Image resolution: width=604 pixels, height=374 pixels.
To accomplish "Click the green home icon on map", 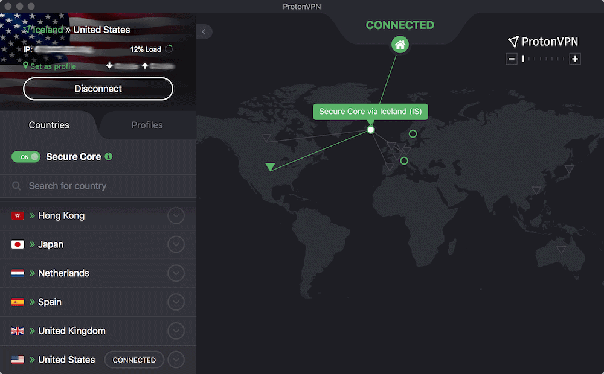I will pyautogui.click(x=400, y=45).
